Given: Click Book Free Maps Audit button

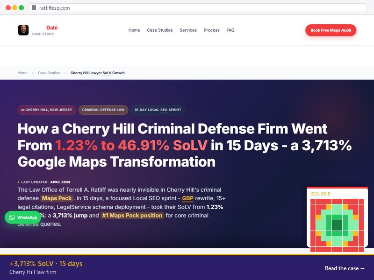Looking at the screenshot, I should [331, 30].
